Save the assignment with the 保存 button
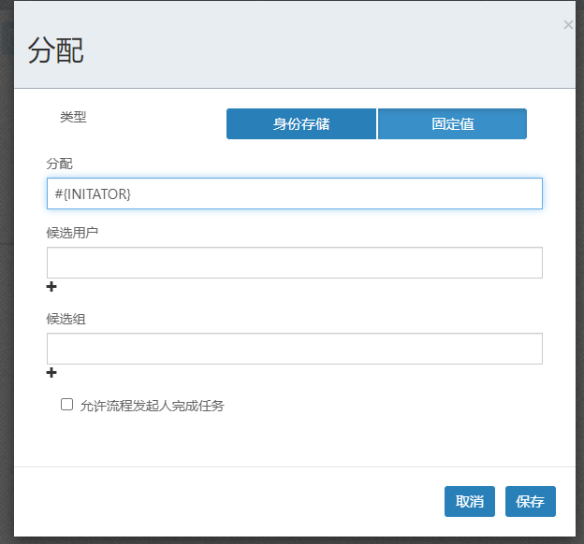Image resolution: width=584 pixels, height=544 pixels. click(530, 501)
